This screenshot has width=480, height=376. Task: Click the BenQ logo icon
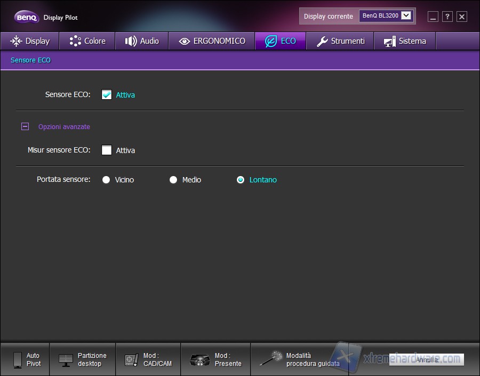pos(26,17)
